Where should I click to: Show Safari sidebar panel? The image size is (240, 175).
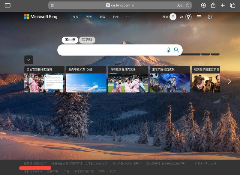[x=7, y=5]
